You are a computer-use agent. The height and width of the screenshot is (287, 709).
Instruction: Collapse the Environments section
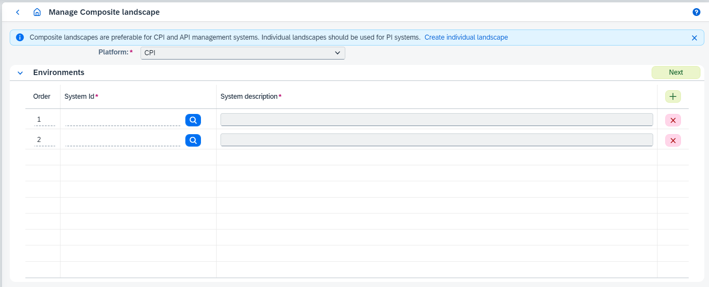(20, 73)
